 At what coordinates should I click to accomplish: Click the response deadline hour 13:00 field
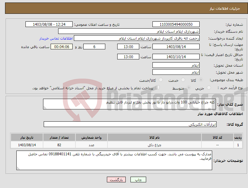128,47
